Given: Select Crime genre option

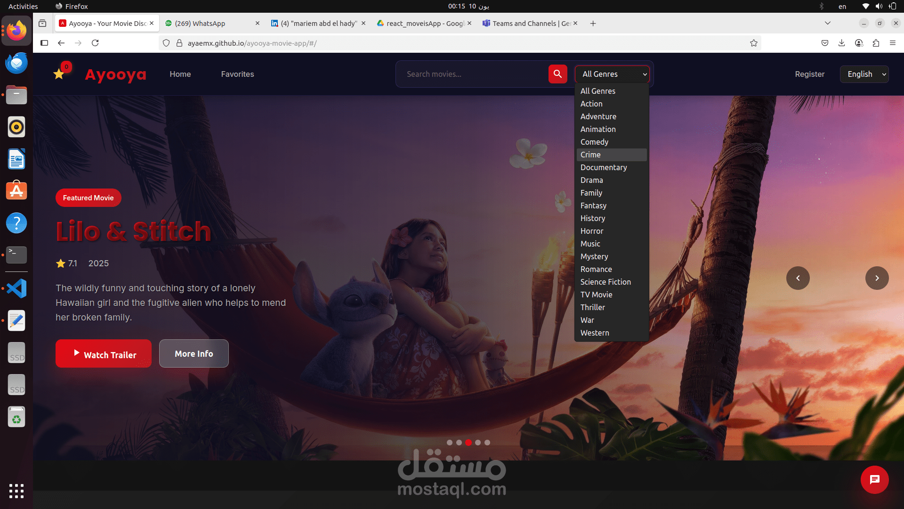Looking at the screenshot, I should [612, 155].
